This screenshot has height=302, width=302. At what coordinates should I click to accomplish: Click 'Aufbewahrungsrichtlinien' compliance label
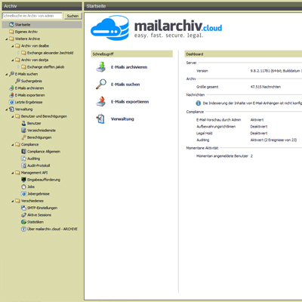pos(216,126)
